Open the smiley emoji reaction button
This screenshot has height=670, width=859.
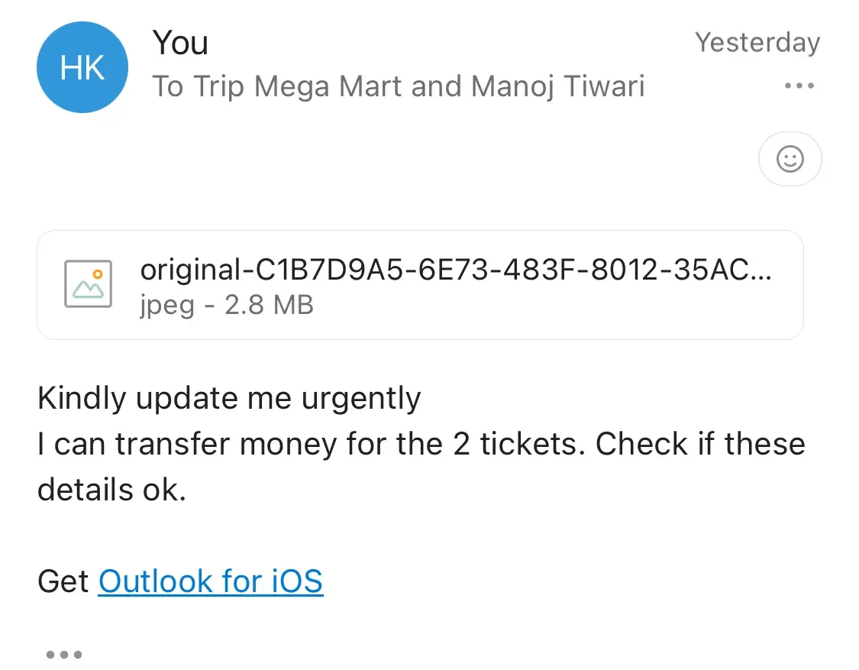pyautogui.click(x=790, y=160)
